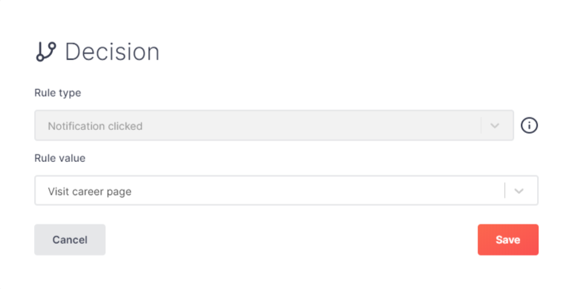Select the Notification clicked combo box
Viewport: 572px width, 289px height.
point(274,126)
